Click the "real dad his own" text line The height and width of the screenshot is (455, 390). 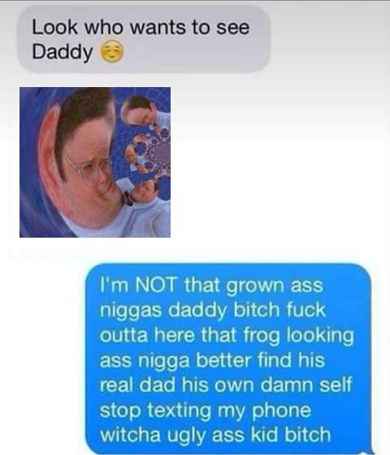click(x=177, y=385)
